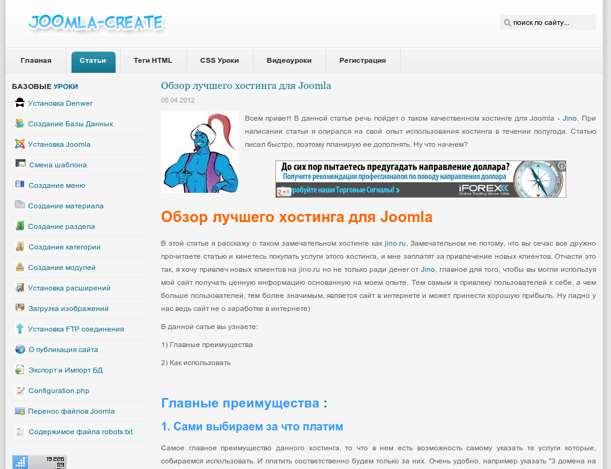Open the CSS Уроки menu item
The image size is (611, 469).
219,61
